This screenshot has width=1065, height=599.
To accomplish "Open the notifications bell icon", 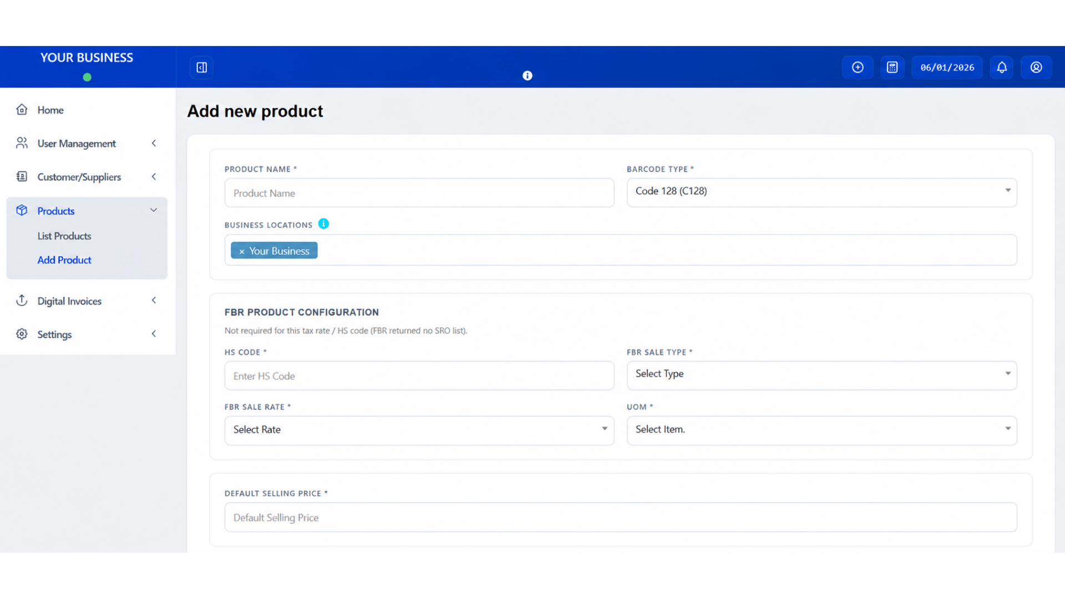I will [1002, 67].
